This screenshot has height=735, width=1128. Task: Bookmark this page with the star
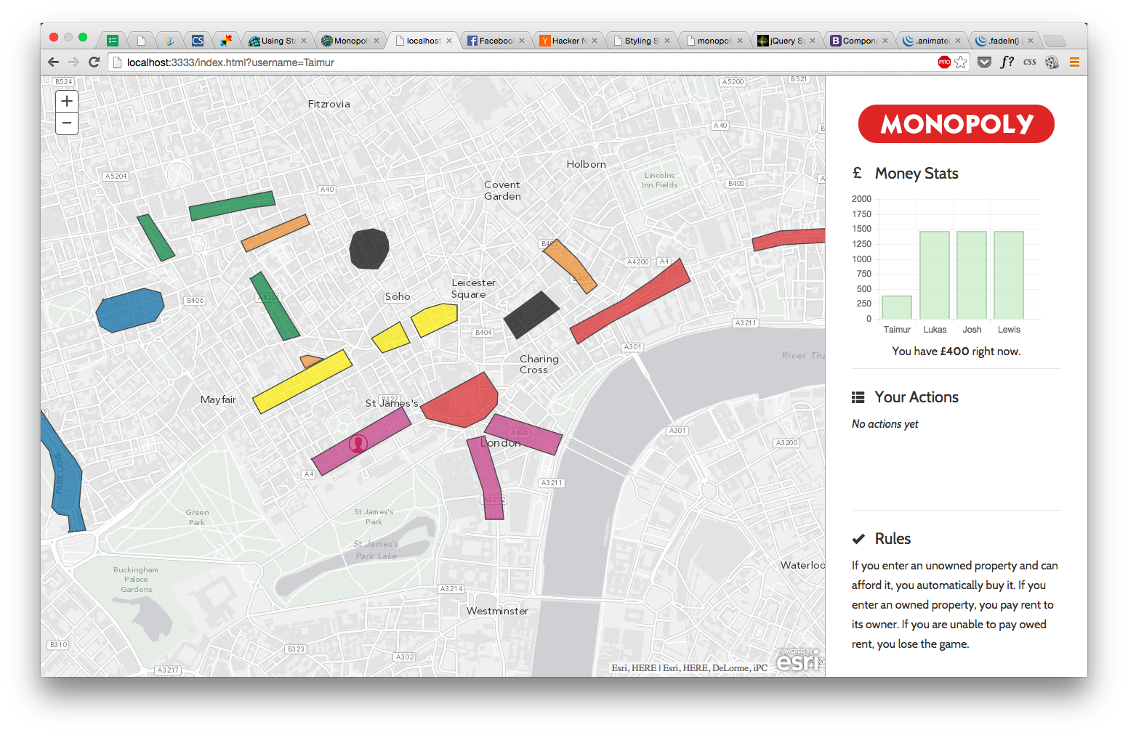pyautogui.click(x=961, y=62)
